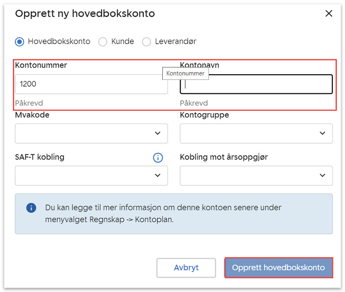Image resolution: width=345 pixels, height=292 pixels.
Task: Click the Opprett hovedbokskonto button
Action: pos(279,268)
